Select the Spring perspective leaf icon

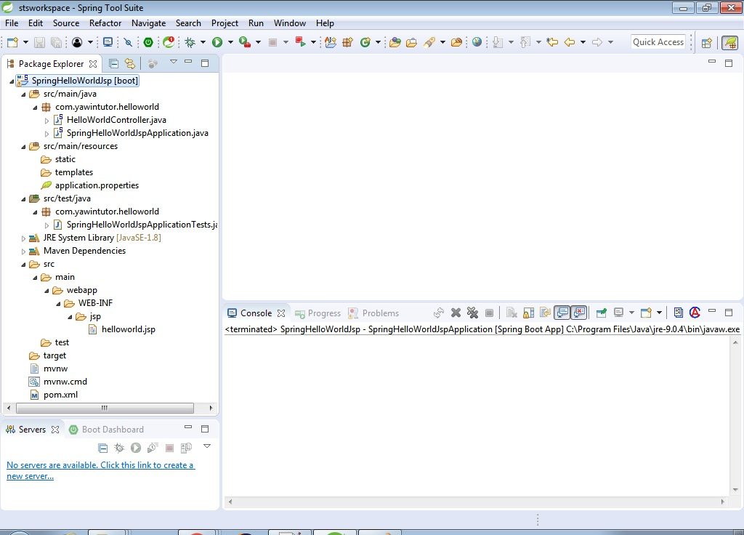(729, 43)
